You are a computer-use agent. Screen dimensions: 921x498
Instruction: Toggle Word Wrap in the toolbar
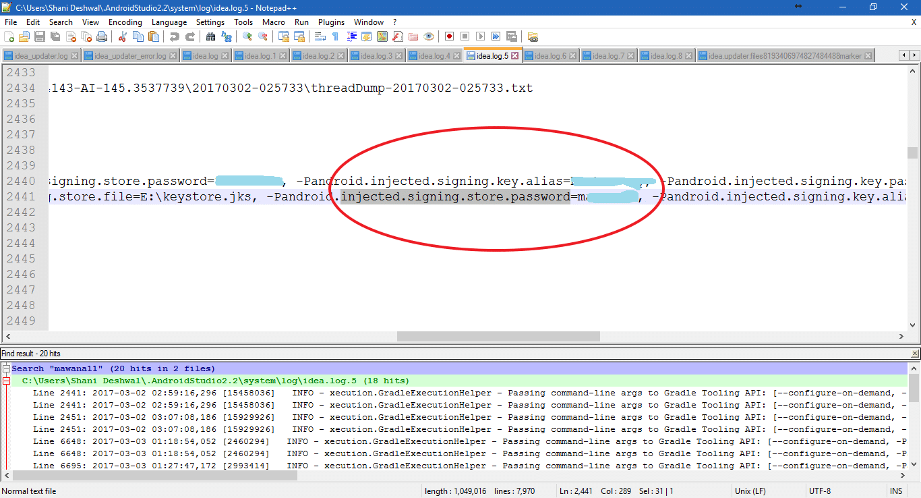pyautogui.click(x=320, y=36)
